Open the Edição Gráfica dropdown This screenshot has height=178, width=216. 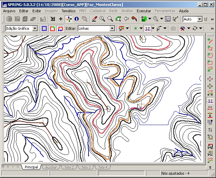click(35, 29)
